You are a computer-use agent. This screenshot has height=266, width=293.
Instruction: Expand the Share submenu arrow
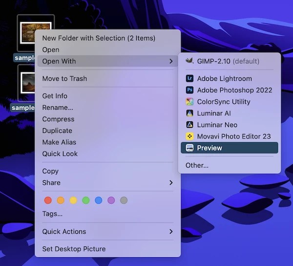(x=171, y=183)
